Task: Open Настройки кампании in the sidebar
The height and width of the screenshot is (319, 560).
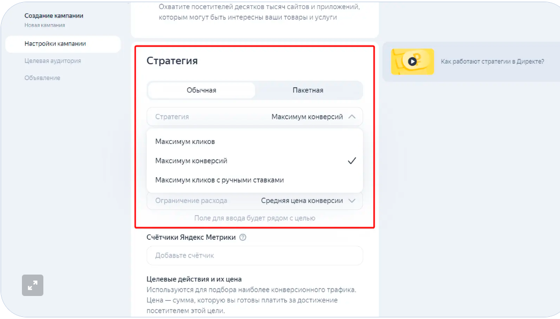Action: coord(55,44)
